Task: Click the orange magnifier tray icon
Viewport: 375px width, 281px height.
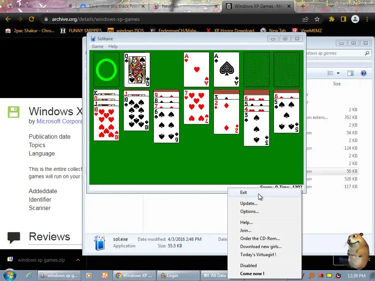Action: (x=312, y=276)
